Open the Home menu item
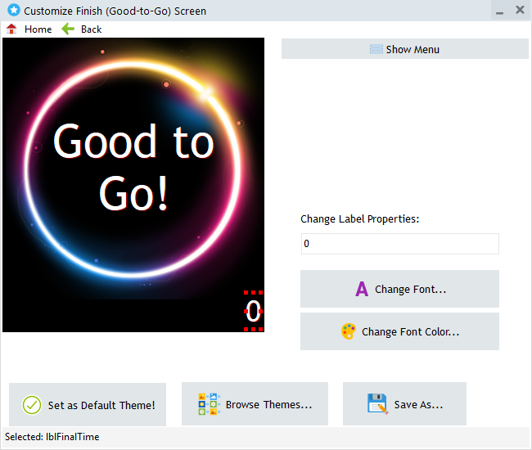The image size is (532, 450). (38, 29)
